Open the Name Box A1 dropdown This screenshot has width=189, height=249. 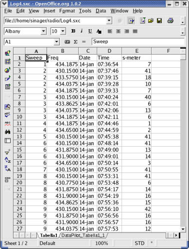[56, 42]
